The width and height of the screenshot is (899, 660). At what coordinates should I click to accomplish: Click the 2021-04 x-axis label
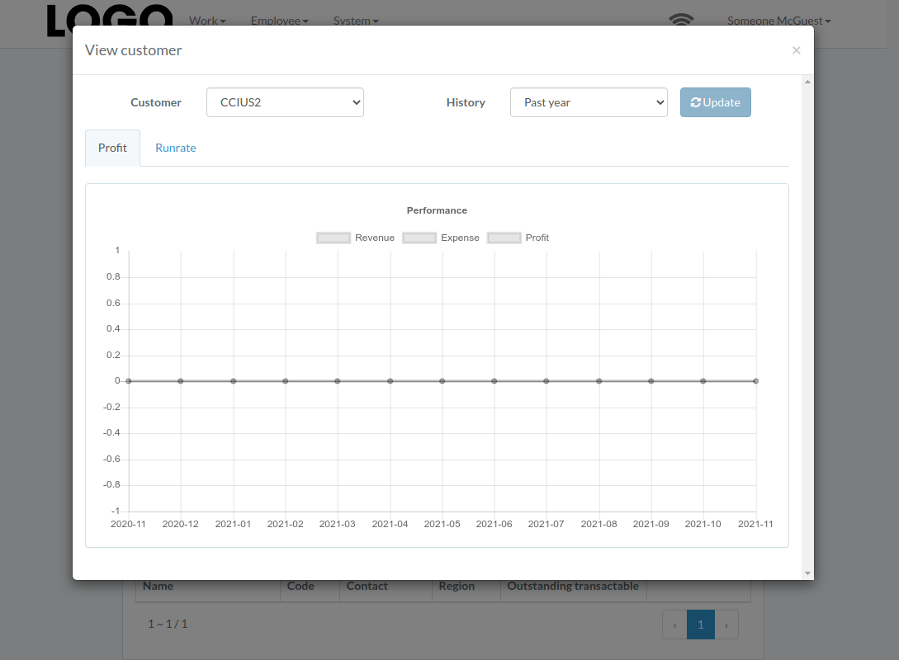[x=390, y=524]
